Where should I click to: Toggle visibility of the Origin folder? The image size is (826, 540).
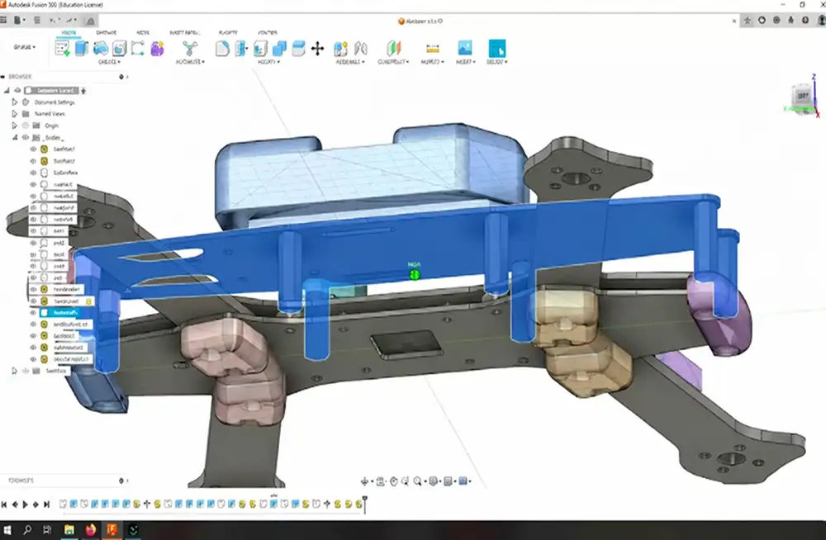pyautogui.click(x=26, y=126)
